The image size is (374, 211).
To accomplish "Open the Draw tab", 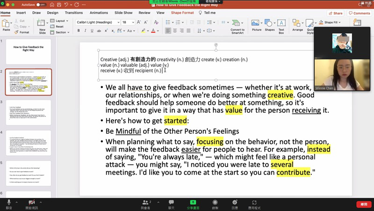I will tap(36, 13).
